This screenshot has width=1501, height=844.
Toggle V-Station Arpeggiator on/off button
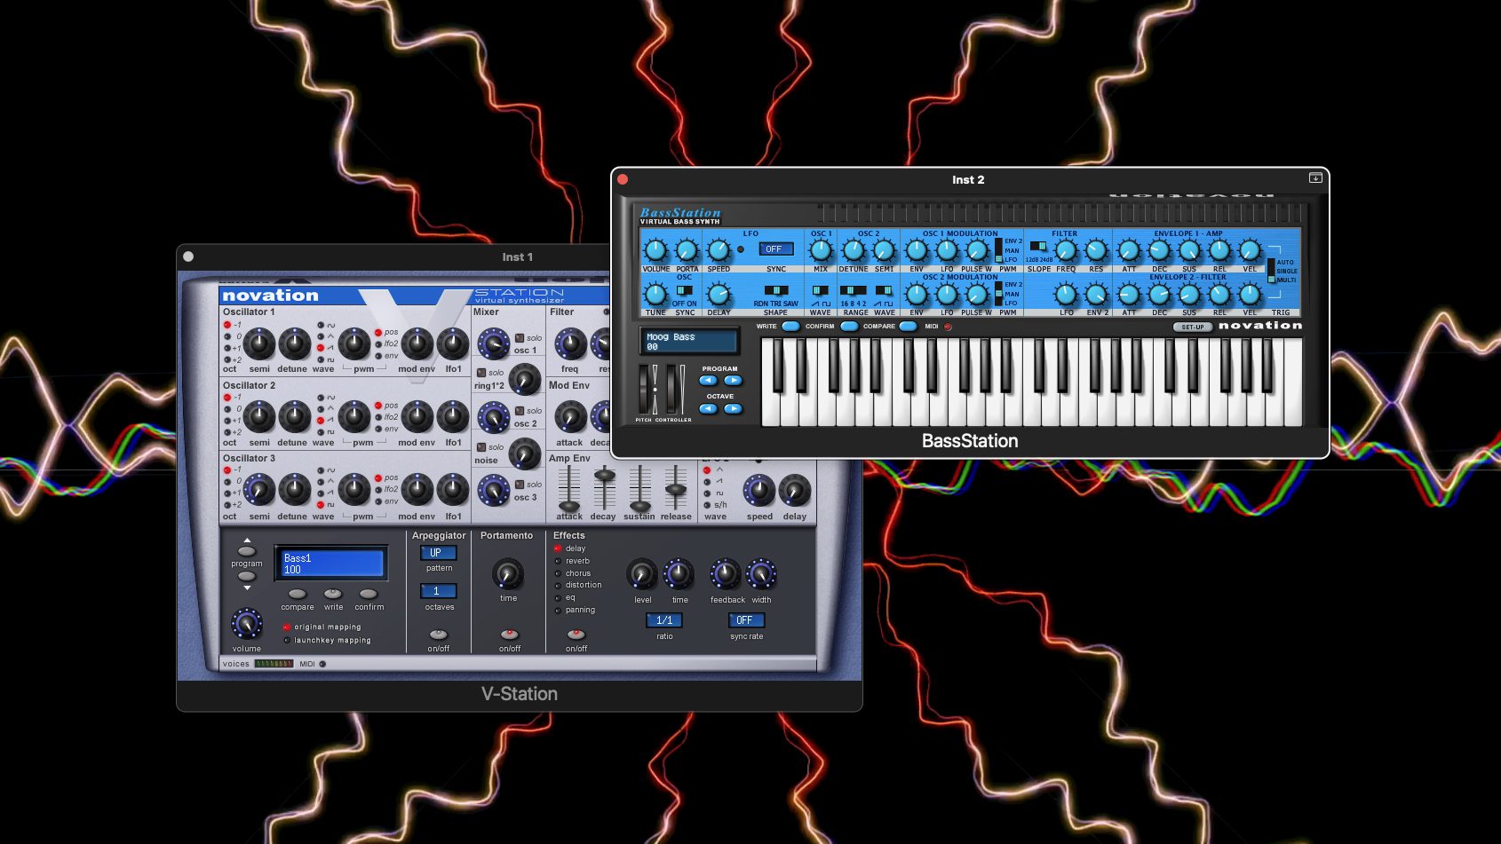pyautogui.click(x=439, y=635)
